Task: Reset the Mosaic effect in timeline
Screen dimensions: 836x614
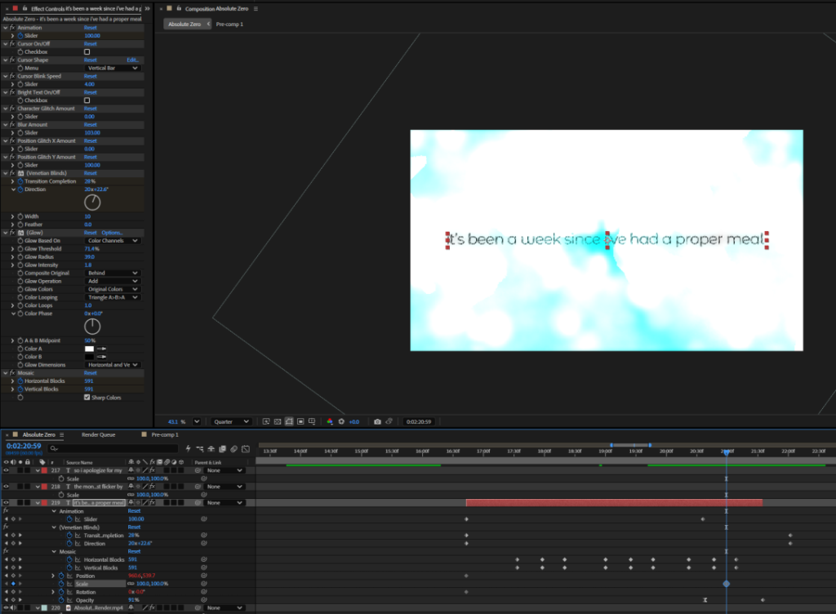Action: coord(134,552)
